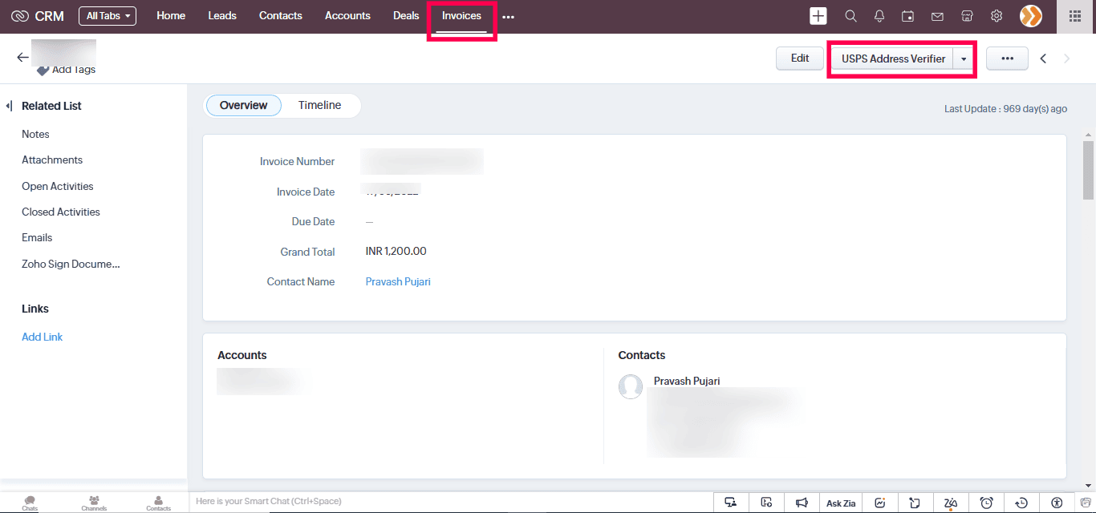Viewport: 1096px width, 513px height.
Task: Click the alarm clock reminders icon
Action: click(987, 503)
